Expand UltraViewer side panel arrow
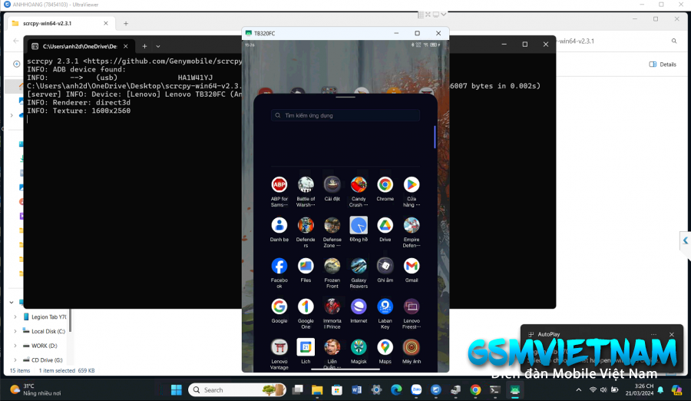 pyautogui.click(x=686, y=240)
